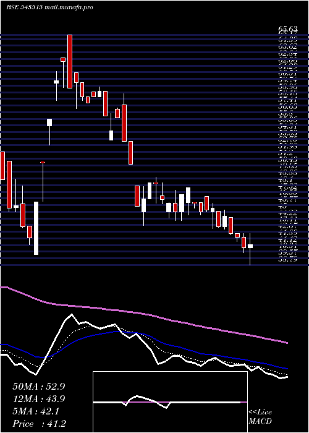This screenshot has width=309, height=433.
Task: Click the "MACD" label text
Action: tap(260, 421)
